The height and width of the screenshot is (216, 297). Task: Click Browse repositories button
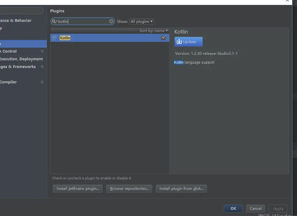point(129,189)
